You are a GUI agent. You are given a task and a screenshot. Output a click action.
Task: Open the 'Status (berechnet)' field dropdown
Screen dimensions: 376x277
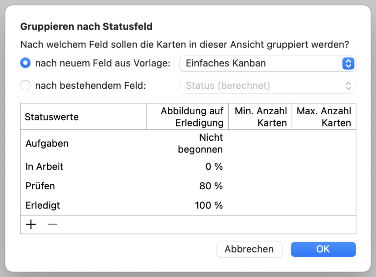coord(268,86)
